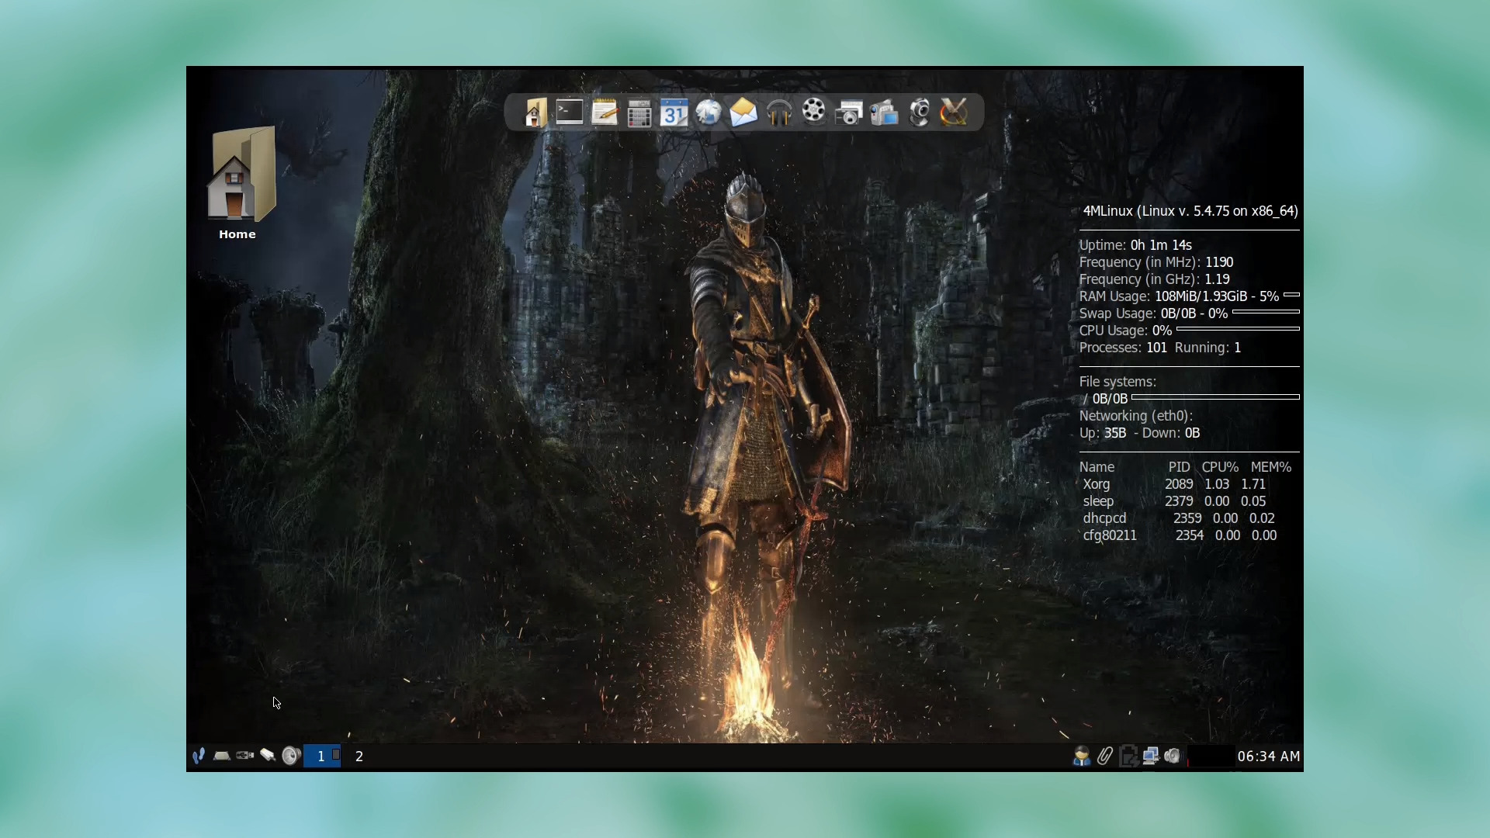Switch to workspace 2 in the pager
Viewport: 1490px width, 838px height.
point(359,756)
